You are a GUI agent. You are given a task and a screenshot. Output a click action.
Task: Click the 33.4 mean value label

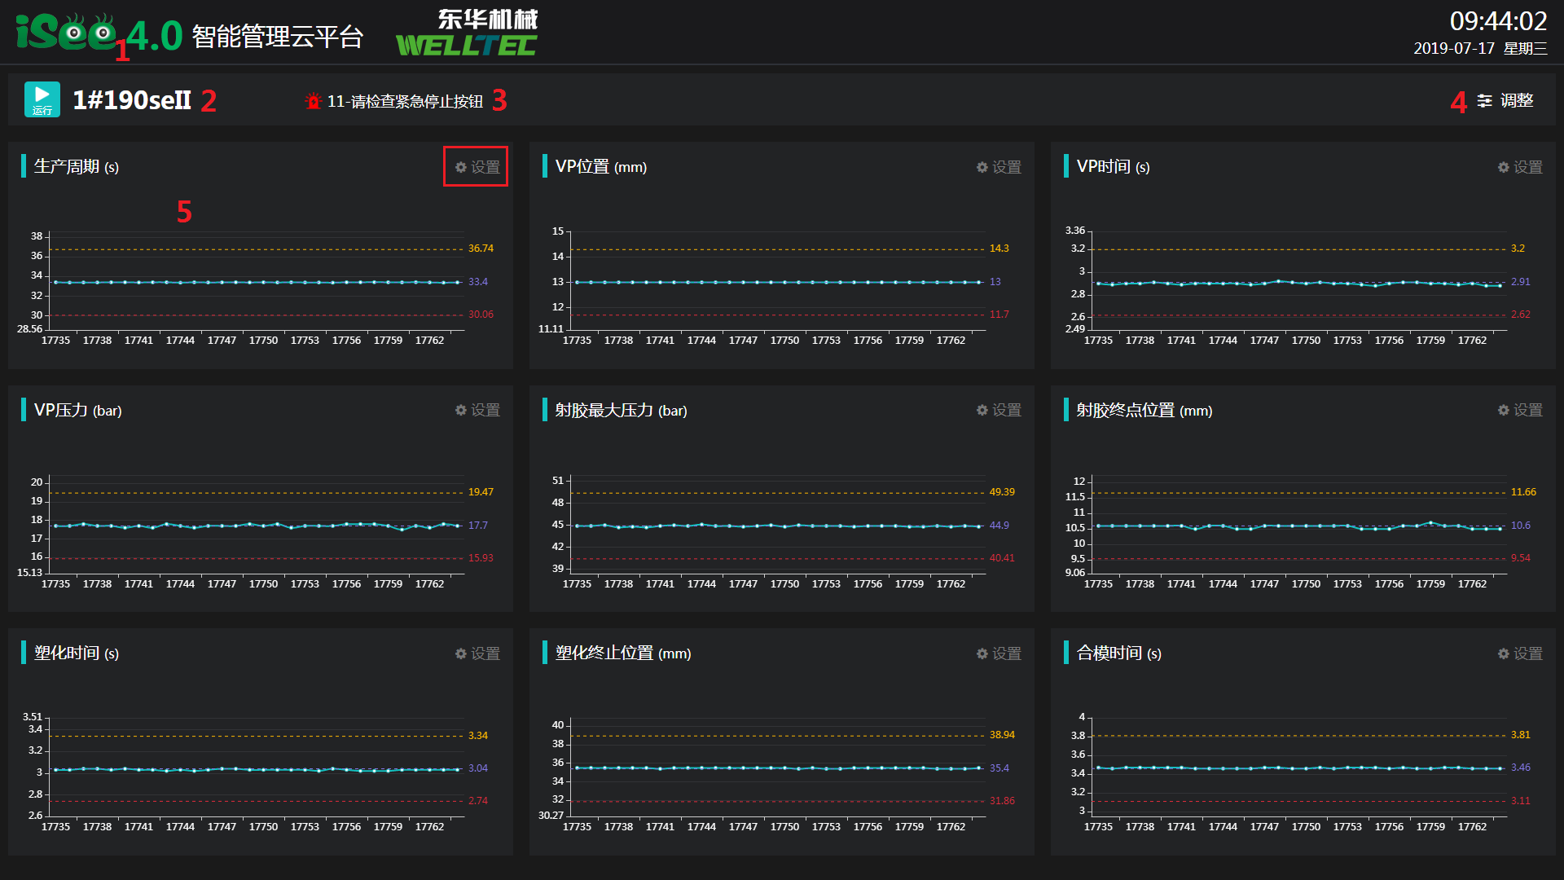coord(478,282)
